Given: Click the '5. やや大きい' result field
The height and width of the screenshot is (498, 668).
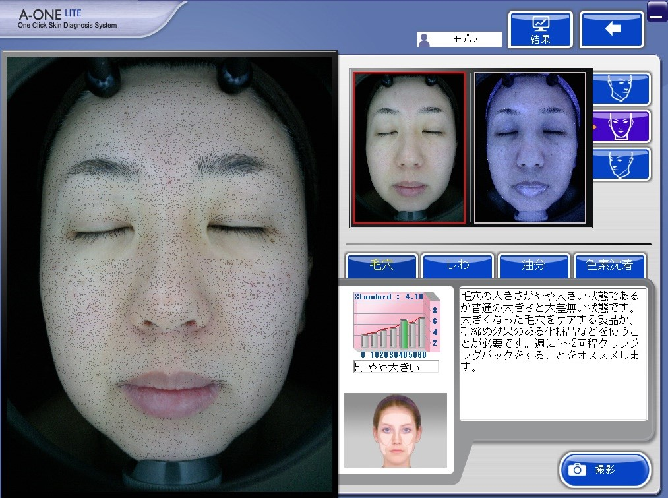Looking at the screenshot, I should tap(396, 367).
